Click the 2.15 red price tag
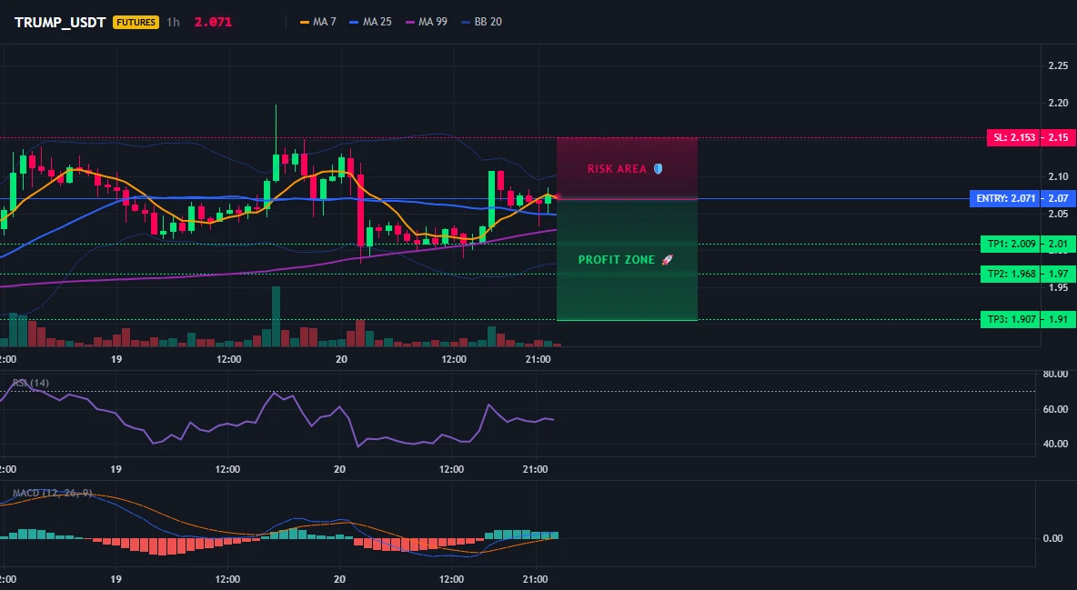The width and height of the screenshot is (1077, 590). coord(1058,137)
